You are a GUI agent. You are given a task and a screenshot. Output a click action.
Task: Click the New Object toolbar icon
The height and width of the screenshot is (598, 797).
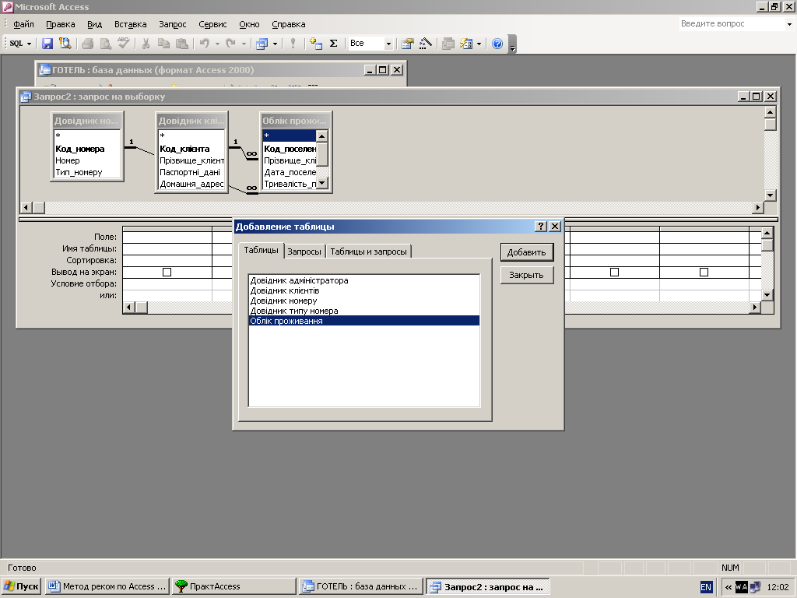pos(466,44)
